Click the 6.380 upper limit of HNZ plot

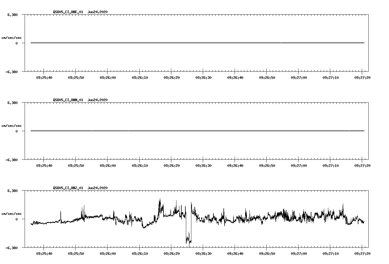pyautogui.click(x=13, y=191)
